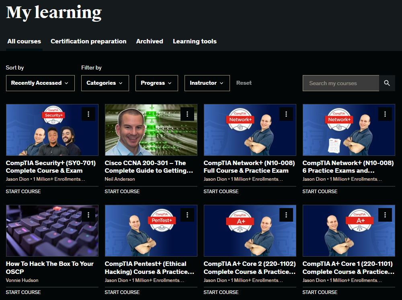The height and width of the screenshot is (300, 402).
Task: Open the CompTIA Security+ course thumbnail
Action: pos(52,130)
